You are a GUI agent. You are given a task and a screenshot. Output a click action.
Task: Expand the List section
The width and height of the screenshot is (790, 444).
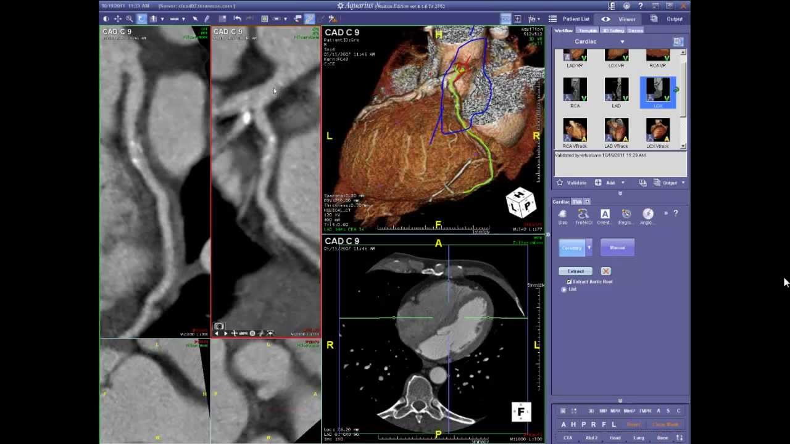pyautogui.click(x=564, y=289)
